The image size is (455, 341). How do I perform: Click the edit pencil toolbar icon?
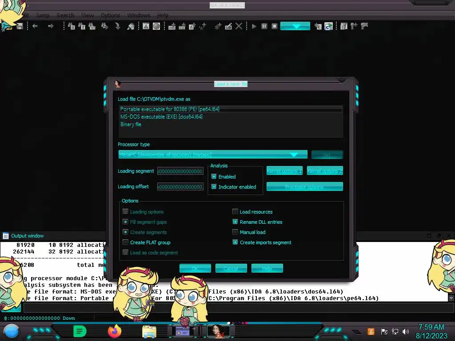[228, 26]
